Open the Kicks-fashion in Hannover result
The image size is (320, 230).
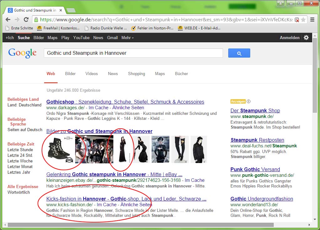click(126, 199)
